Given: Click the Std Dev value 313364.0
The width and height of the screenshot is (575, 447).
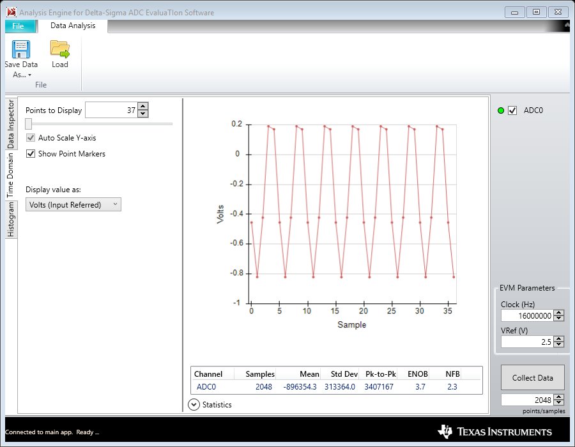Looking at the screenshot, I should pos(340,386).
